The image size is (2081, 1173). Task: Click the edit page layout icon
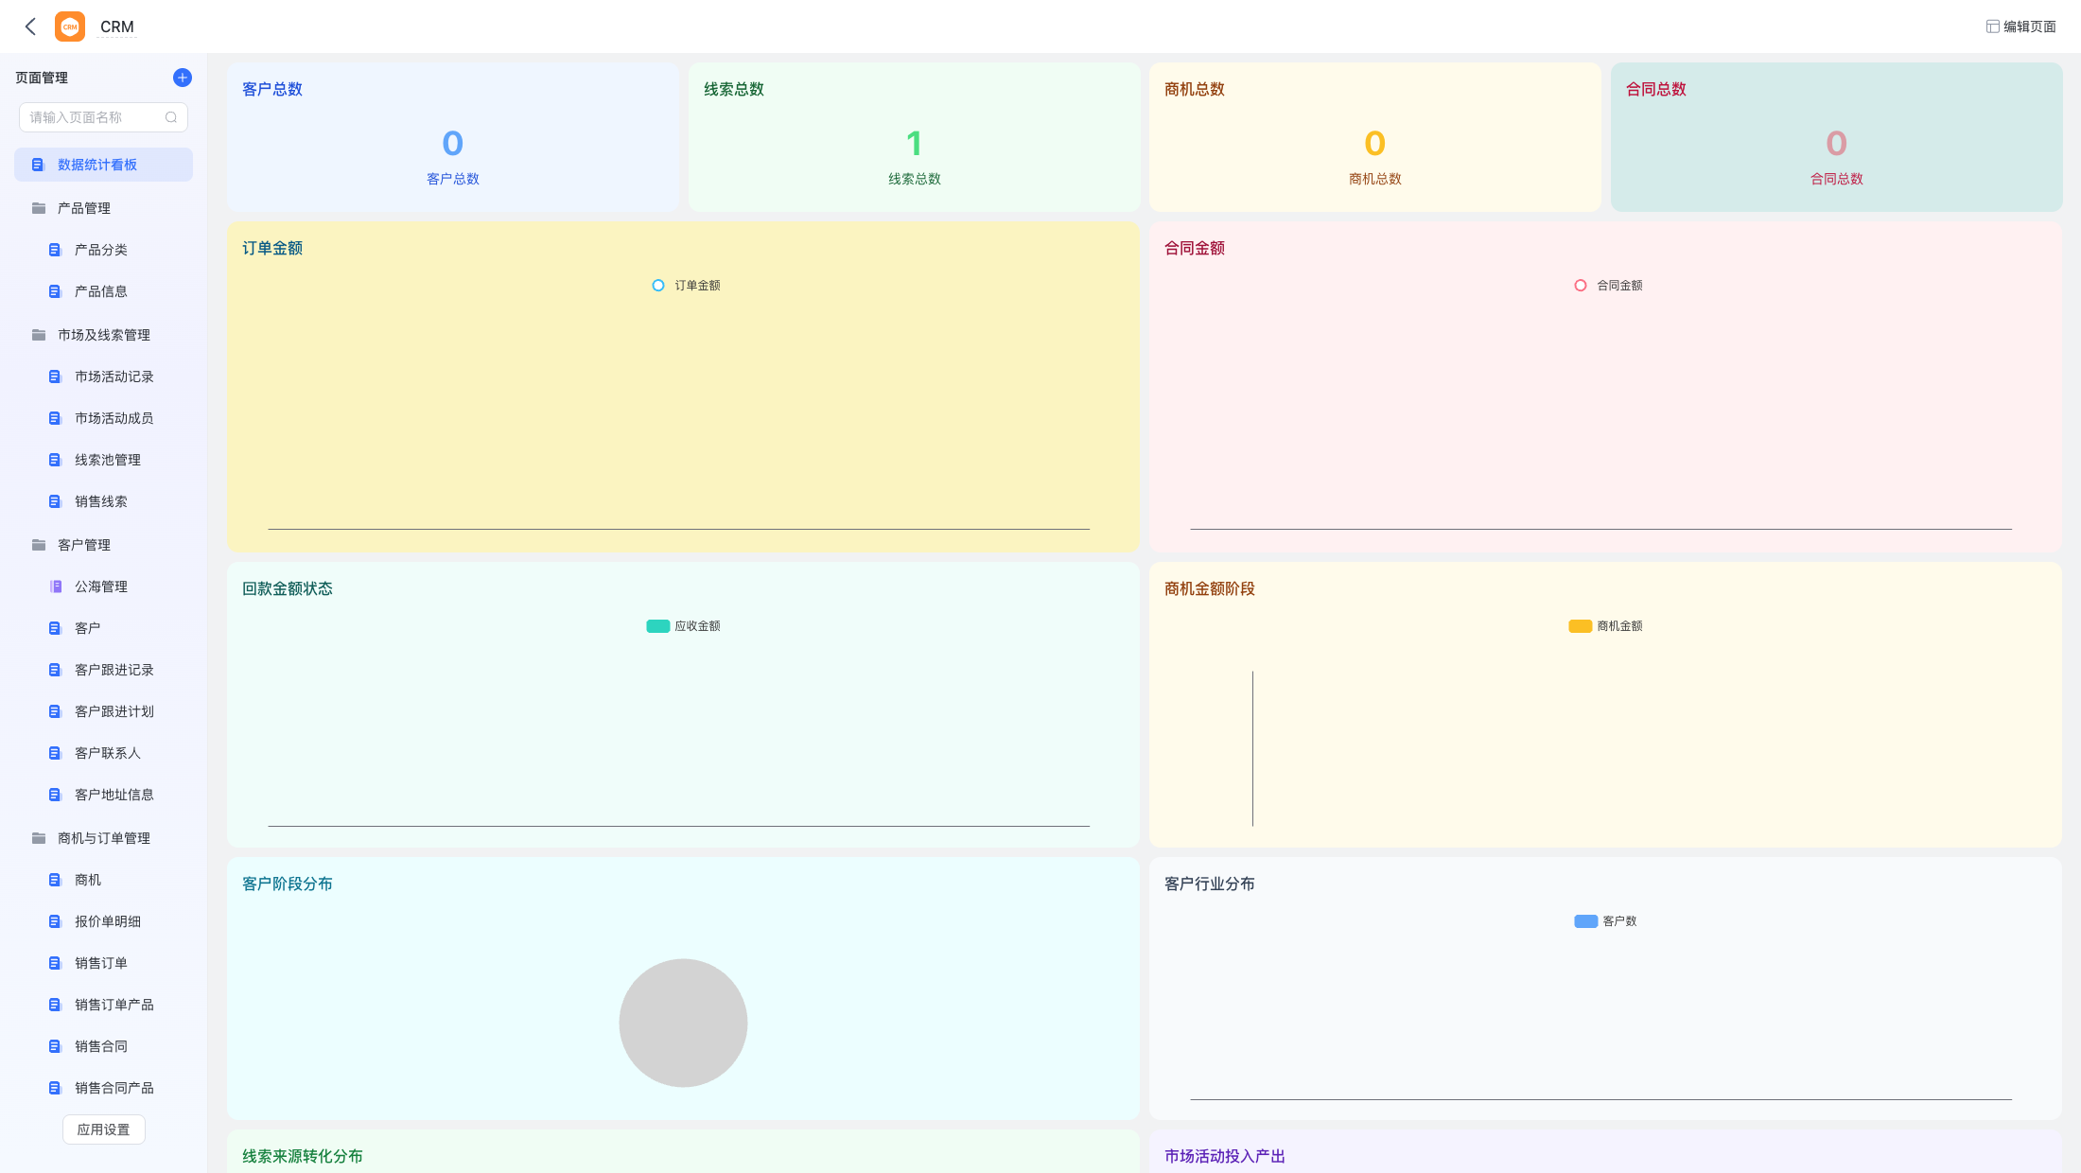(1993, 26)
